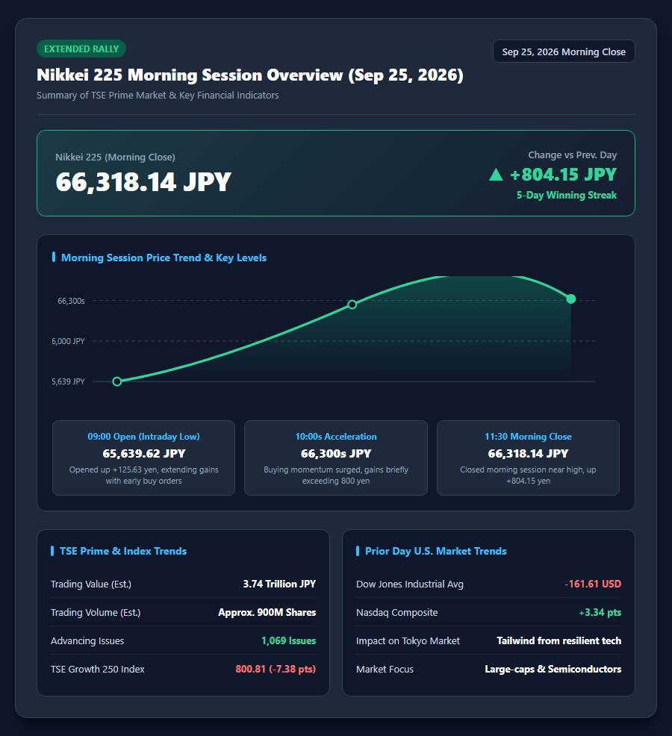The image size is (672, 736).
Task: Select the 65,639.62 JPY opening price
Action: (x=143, y=453)
